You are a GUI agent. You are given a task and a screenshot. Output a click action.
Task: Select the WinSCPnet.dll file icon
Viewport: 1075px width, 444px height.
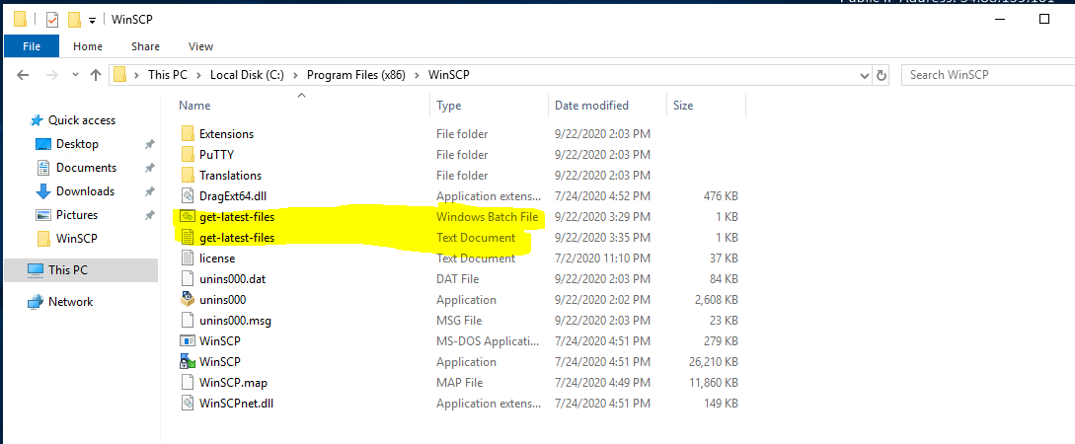188,403
